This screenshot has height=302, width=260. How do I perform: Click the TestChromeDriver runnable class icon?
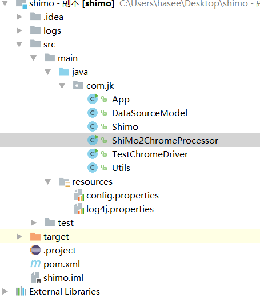point(93,154)
